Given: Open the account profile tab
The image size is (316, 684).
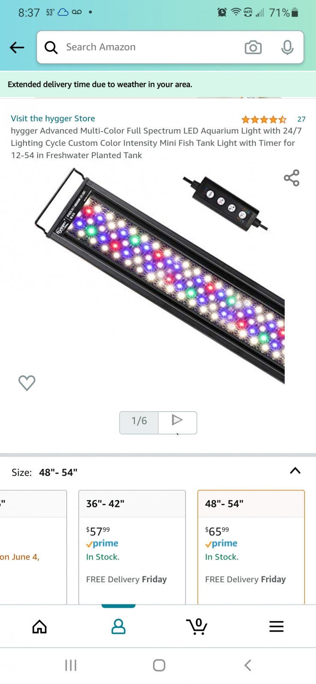Looking at the screenshot, I should click(x=118, y=626).
